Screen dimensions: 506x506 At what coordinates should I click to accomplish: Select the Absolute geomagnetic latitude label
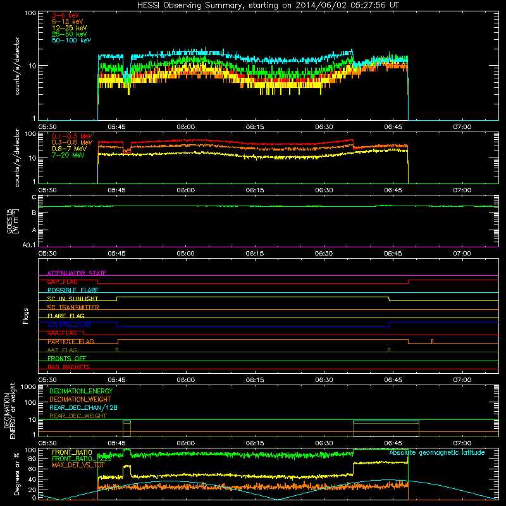click(x=437, y=452)
